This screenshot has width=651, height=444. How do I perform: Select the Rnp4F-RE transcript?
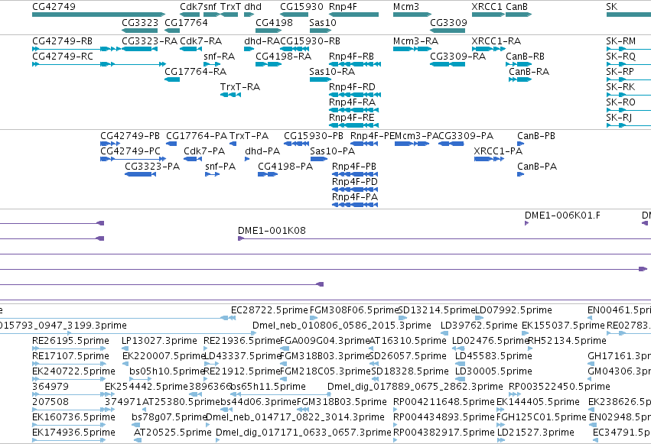pyautogui.click(x=353, y=125)
